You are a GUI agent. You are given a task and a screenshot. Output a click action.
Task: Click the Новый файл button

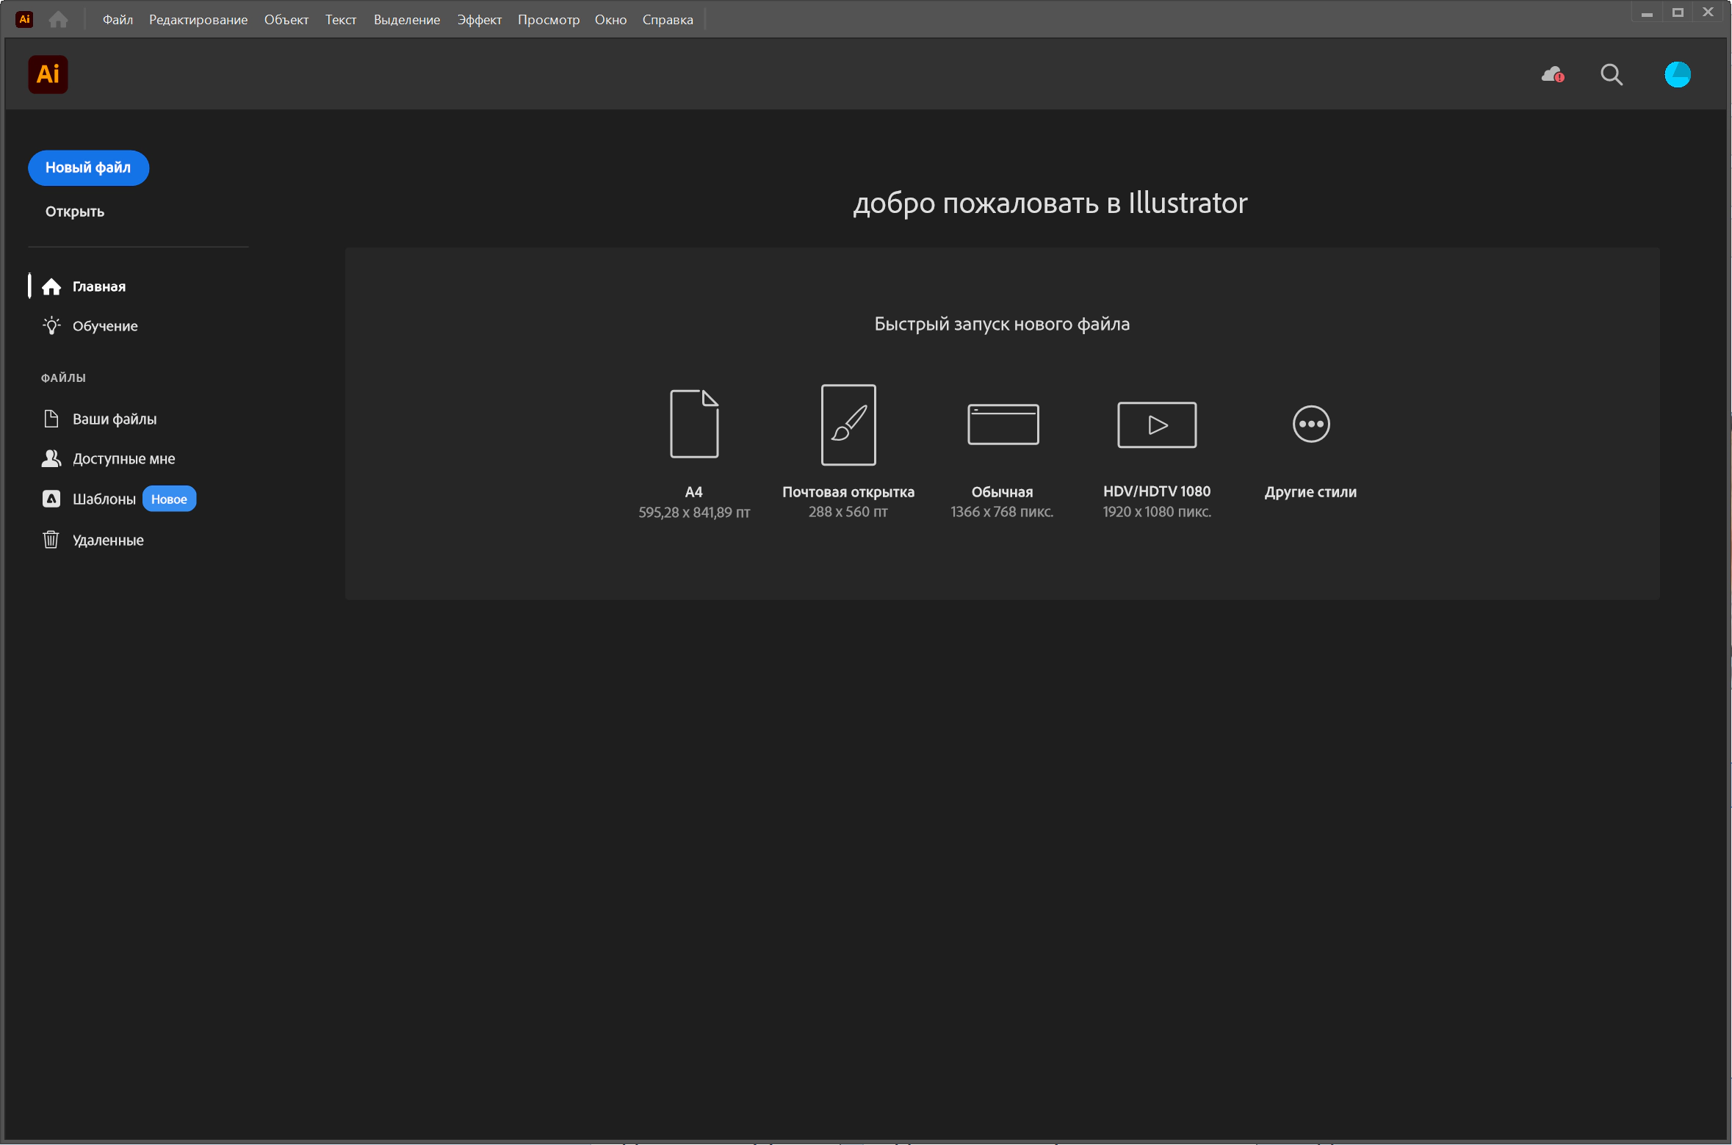(88, 168)
